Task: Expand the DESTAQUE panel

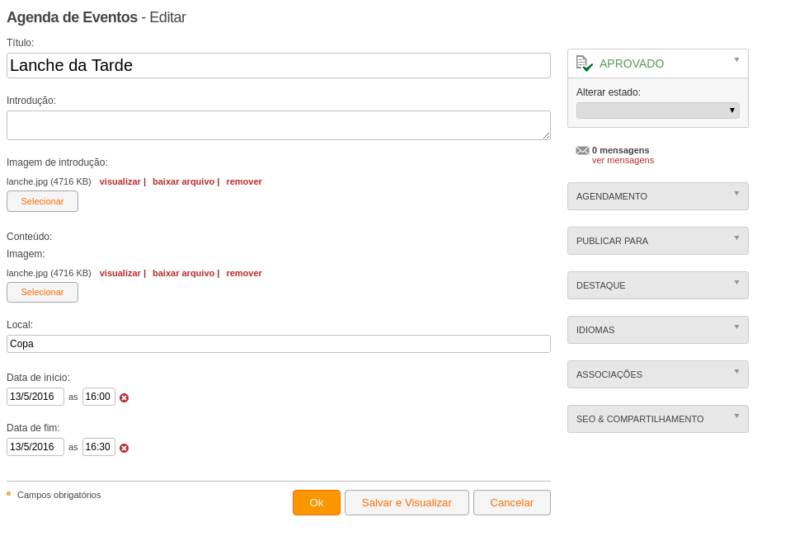Action: point(658,285)
